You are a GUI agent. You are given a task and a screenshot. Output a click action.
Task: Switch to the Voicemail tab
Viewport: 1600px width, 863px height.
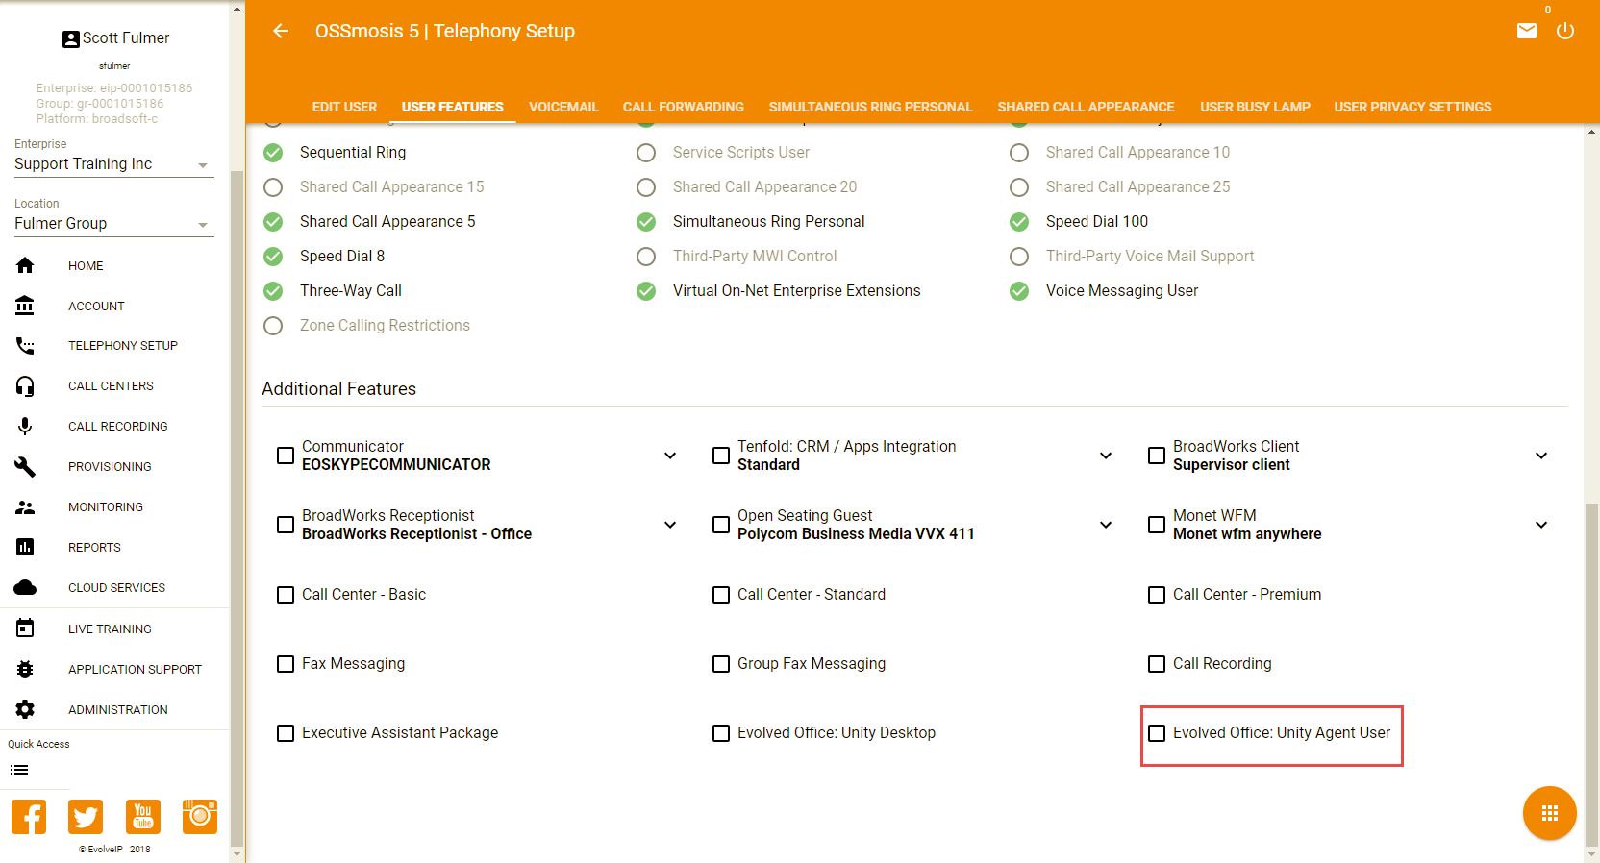click(x=563, y=107)
